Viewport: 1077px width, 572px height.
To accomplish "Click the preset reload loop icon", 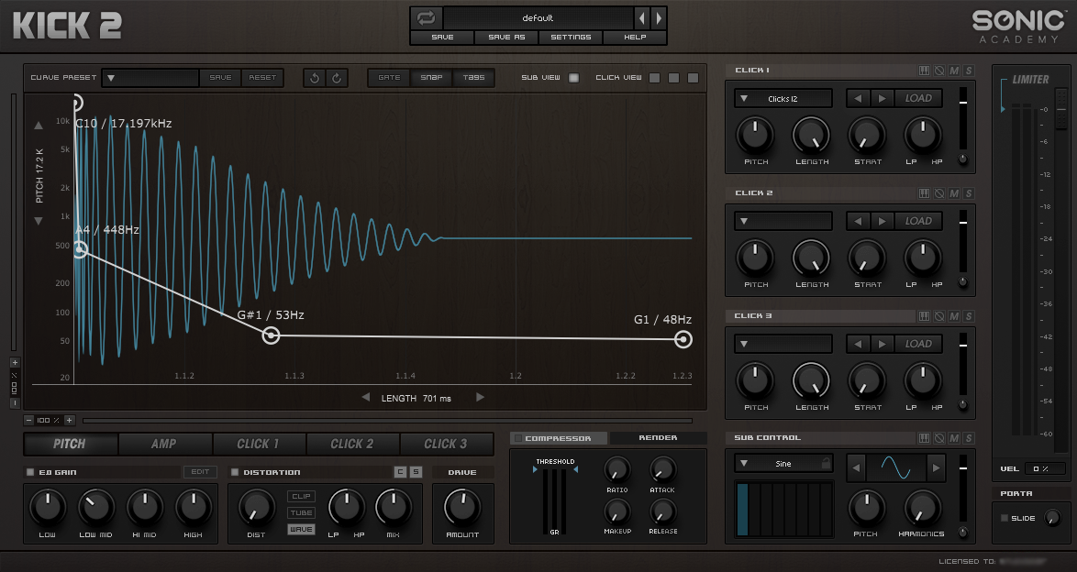I will [x=426, y=17].
